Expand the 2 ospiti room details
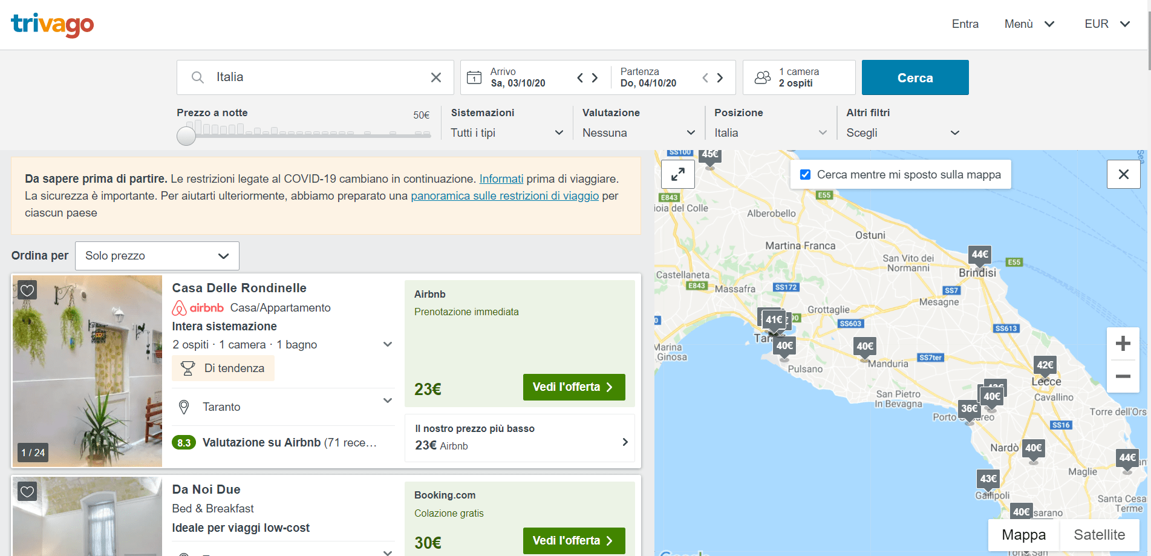Viewport: 1151px width, 556px height. 388,344
